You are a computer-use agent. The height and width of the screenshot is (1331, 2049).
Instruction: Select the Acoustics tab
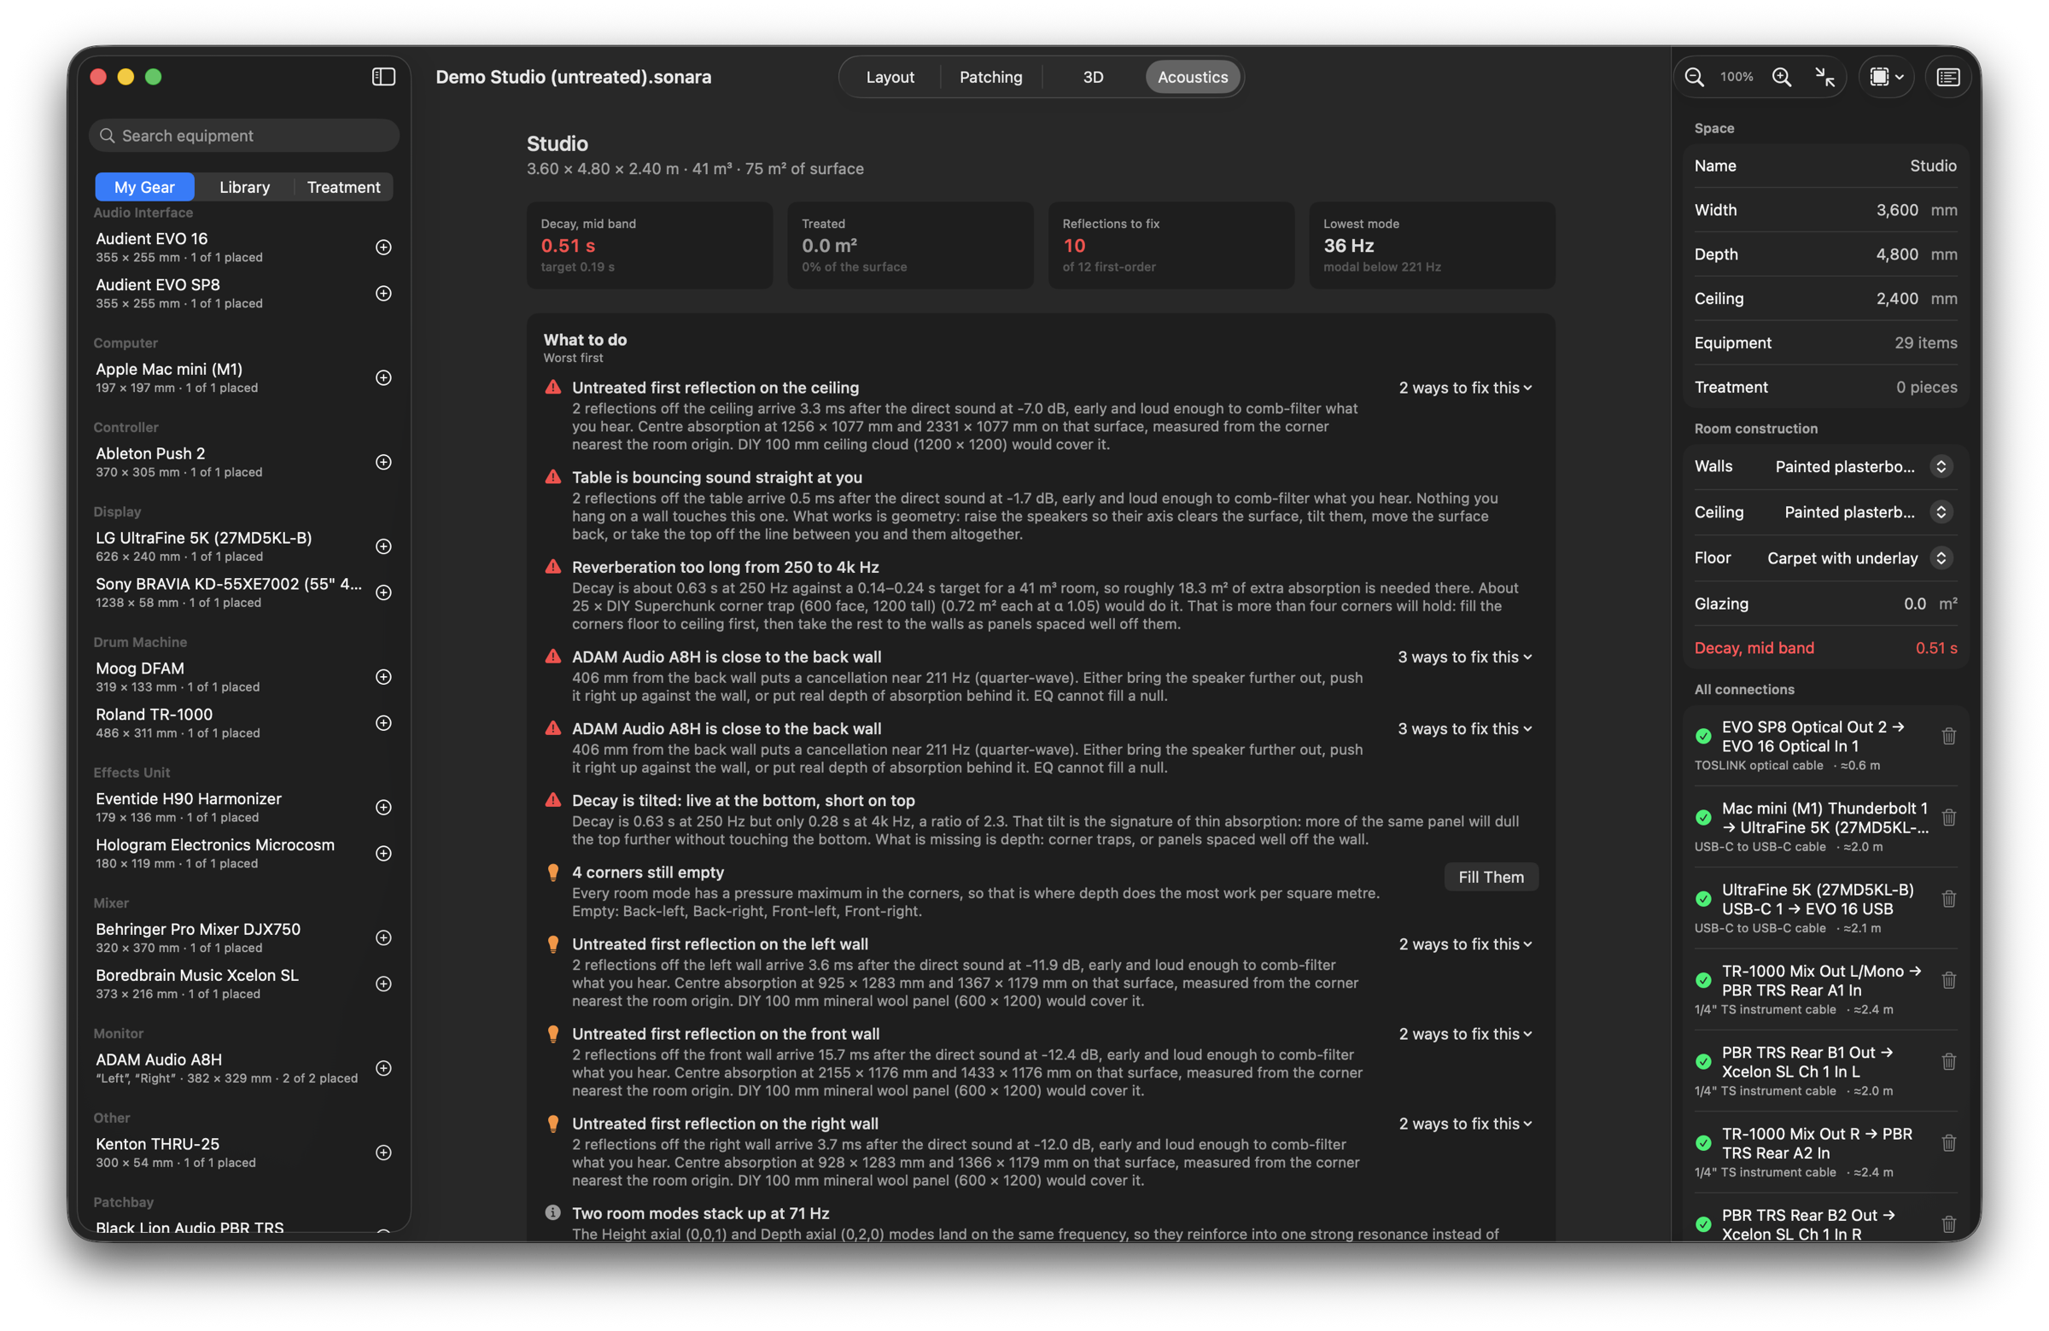coord(1193,77)
